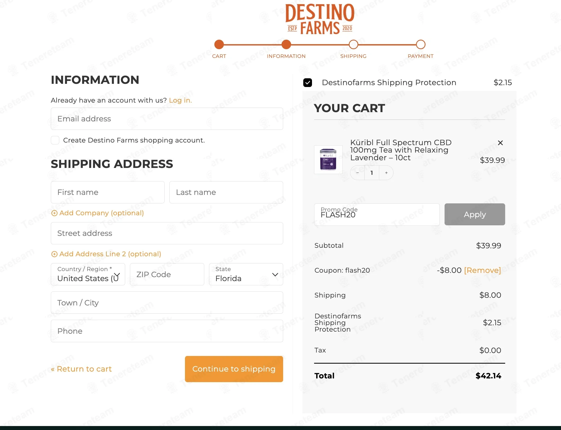Apply the promo code

[475, 214]
